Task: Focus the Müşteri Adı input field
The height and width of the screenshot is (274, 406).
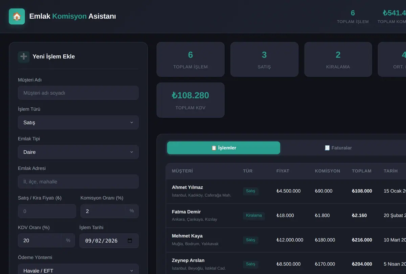Action: (x=78, y=93)
